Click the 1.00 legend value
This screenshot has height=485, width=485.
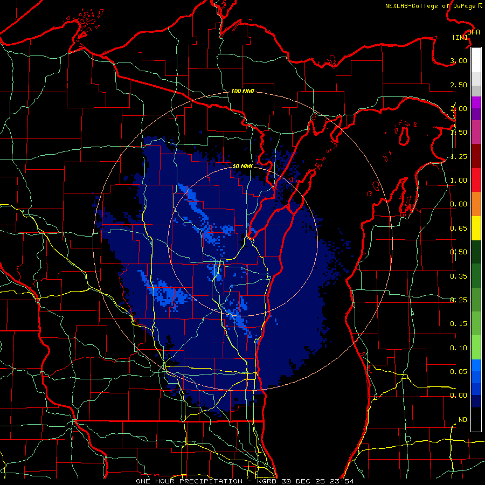click(459, 181)
